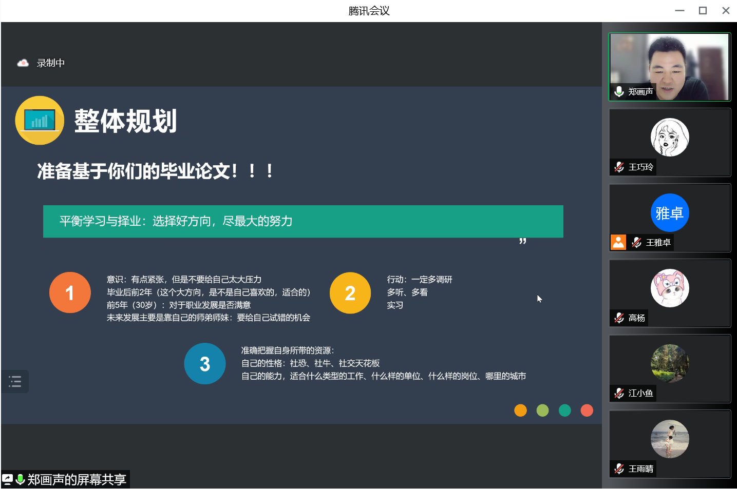Click 郑画声's active microphone icon in his video tile
Viewport: 737px width, 489px height.
pos(619,91)
